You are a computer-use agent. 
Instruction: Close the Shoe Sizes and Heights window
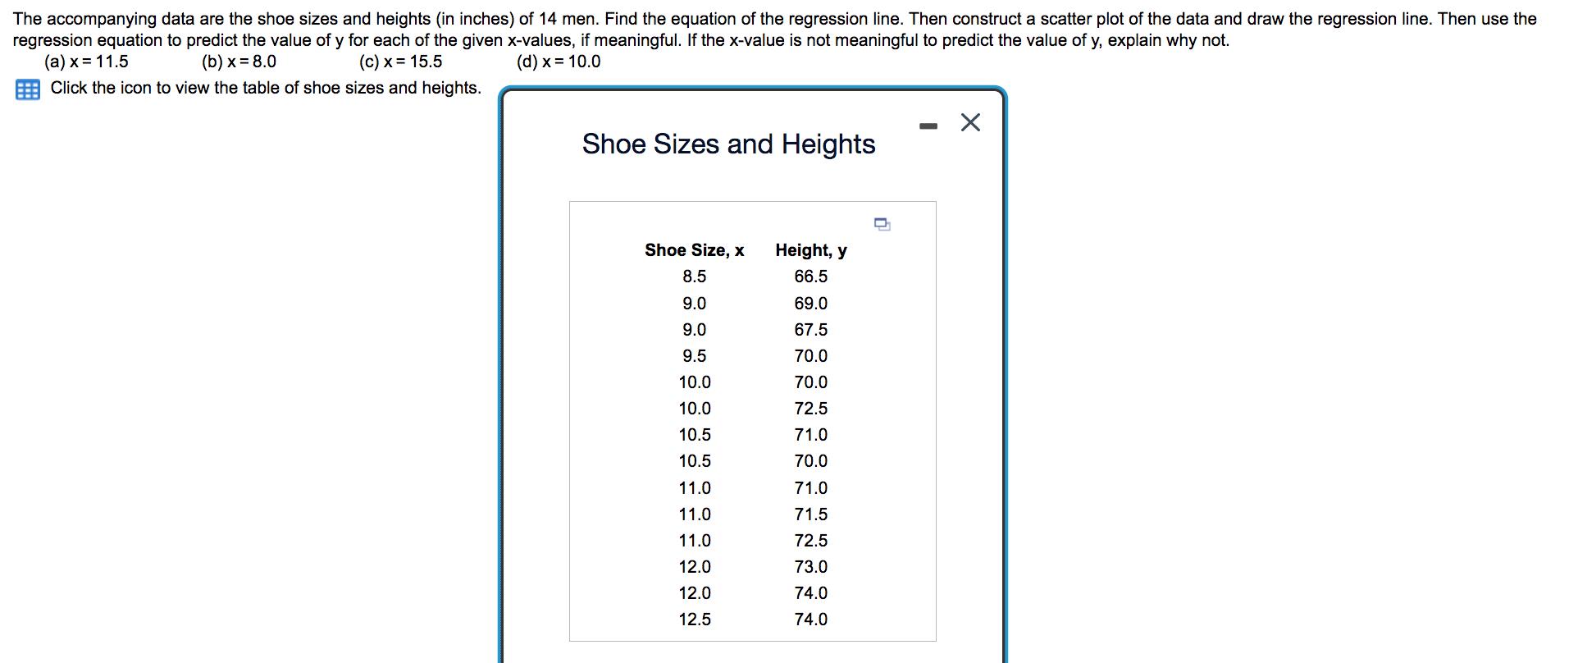(970, 122)
